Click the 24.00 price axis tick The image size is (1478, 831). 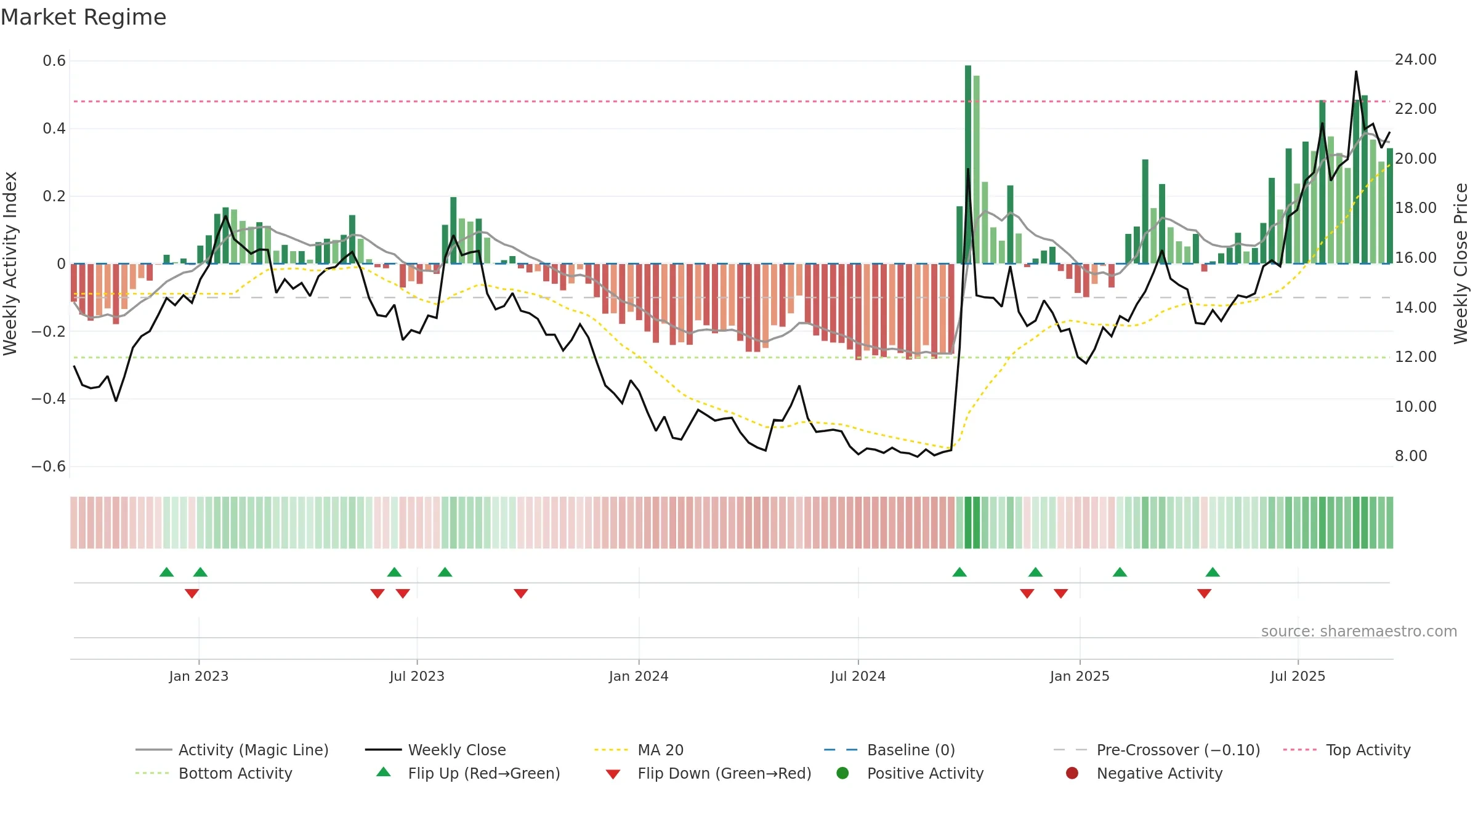click(1415, 60)
